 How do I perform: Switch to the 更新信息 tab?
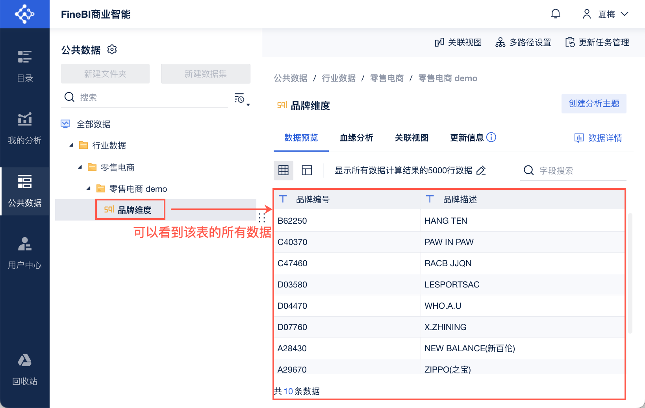467,138
